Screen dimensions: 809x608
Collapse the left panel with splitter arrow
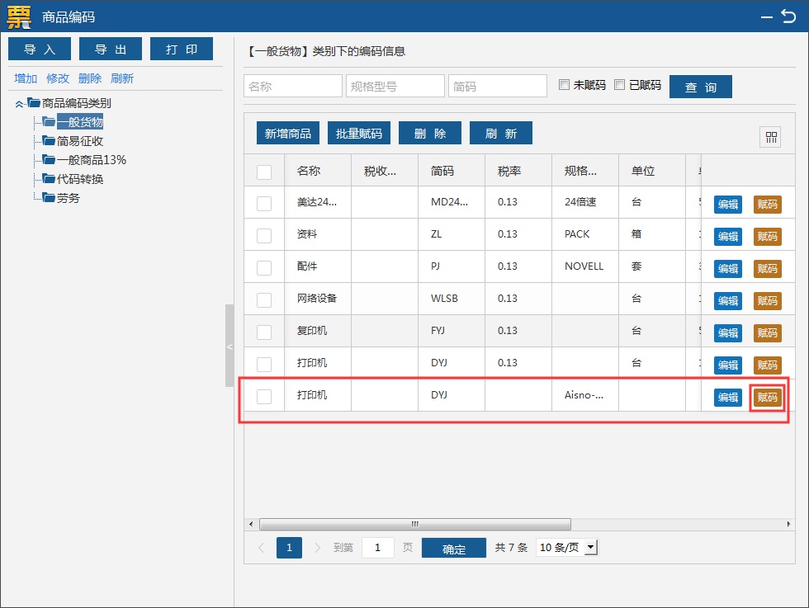click(x=229, y=346)
